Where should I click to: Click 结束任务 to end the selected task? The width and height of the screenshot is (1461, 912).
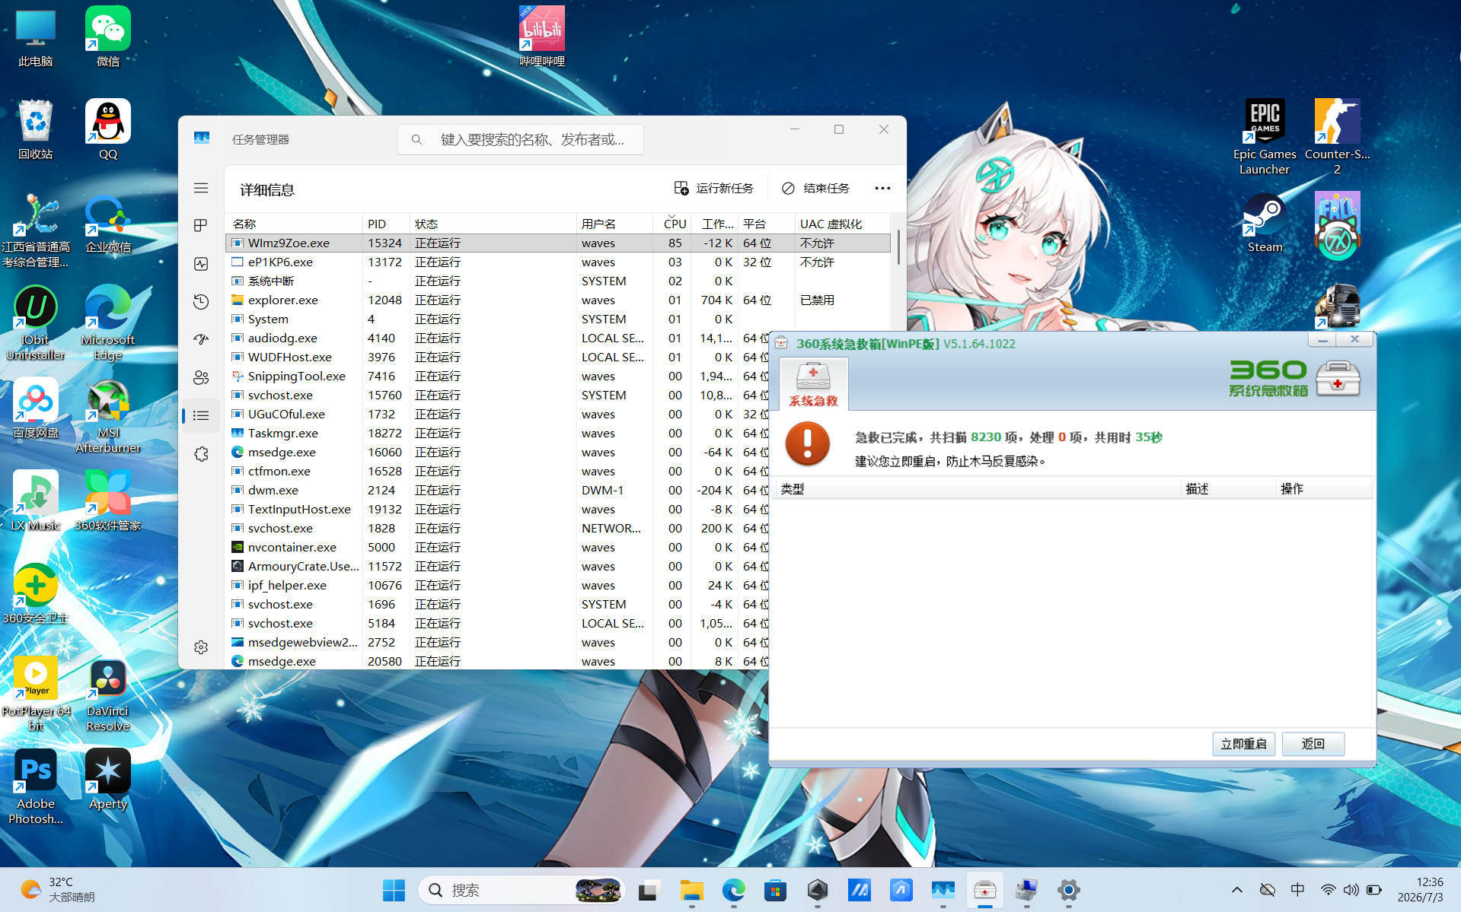815,188
